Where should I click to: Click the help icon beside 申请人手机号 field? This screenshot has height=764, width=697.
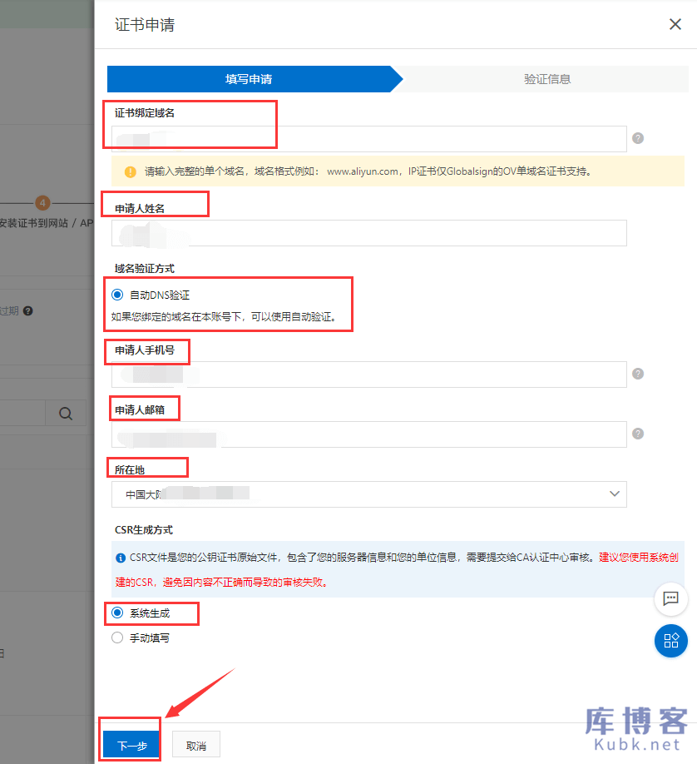click(637, 375)
